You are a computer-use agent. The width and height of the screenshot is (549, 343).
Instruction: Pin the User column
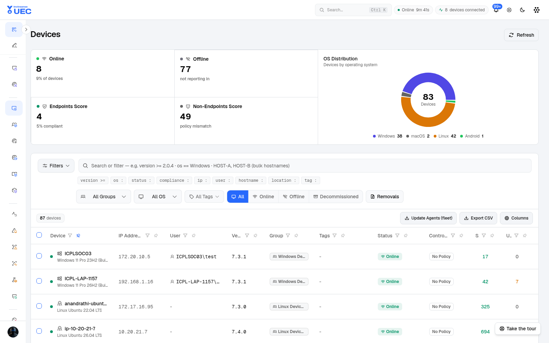pos(194,236)
